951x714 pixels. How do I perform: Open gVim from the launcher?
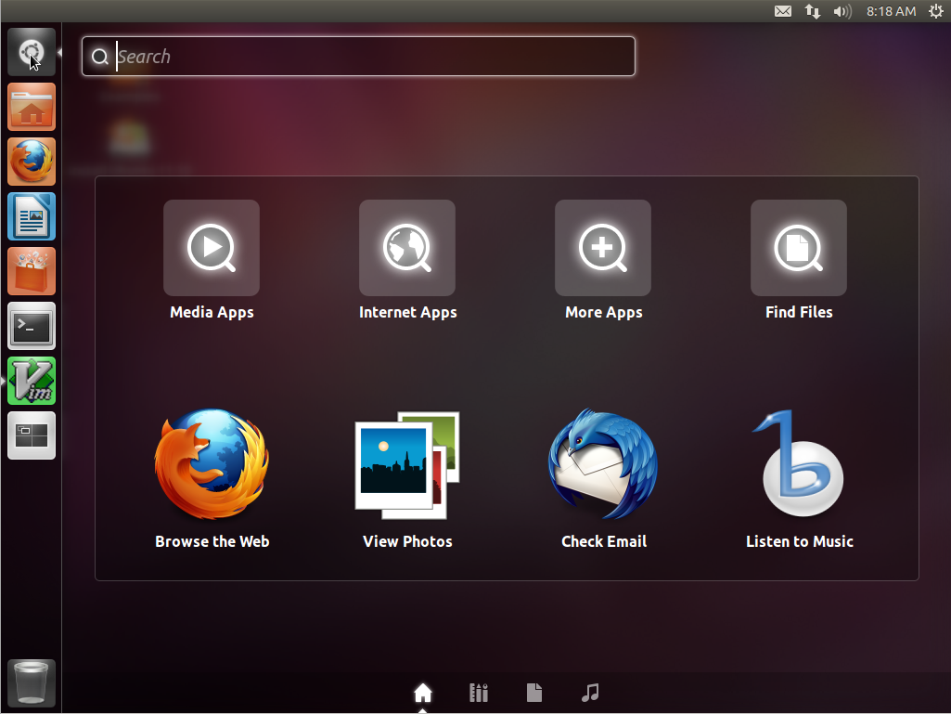point(32,381)
